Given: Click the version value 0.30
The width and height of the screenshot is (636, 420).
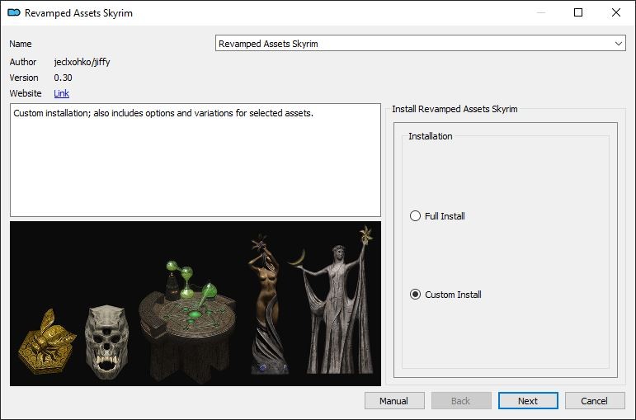Looking at the screenshot, I should 63,78.
